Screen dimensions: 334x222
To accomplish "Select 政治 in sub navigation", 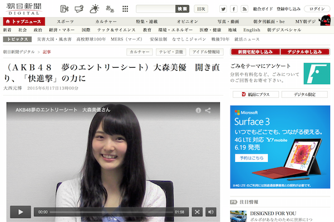I will click(38, 30).
